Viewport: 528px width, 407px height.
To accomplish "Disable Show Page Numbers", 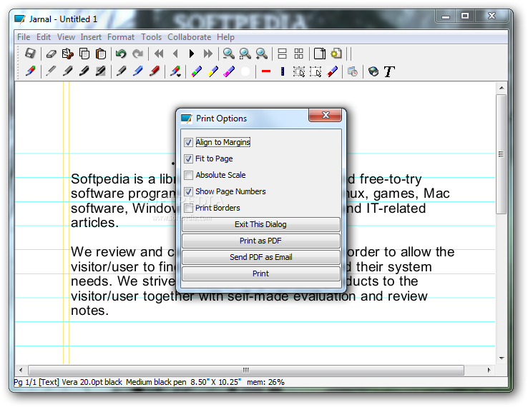I will coord(189,191).
